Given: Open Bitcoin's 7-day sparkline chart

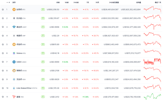Looking at the screenshot, I should coord(152,9).
